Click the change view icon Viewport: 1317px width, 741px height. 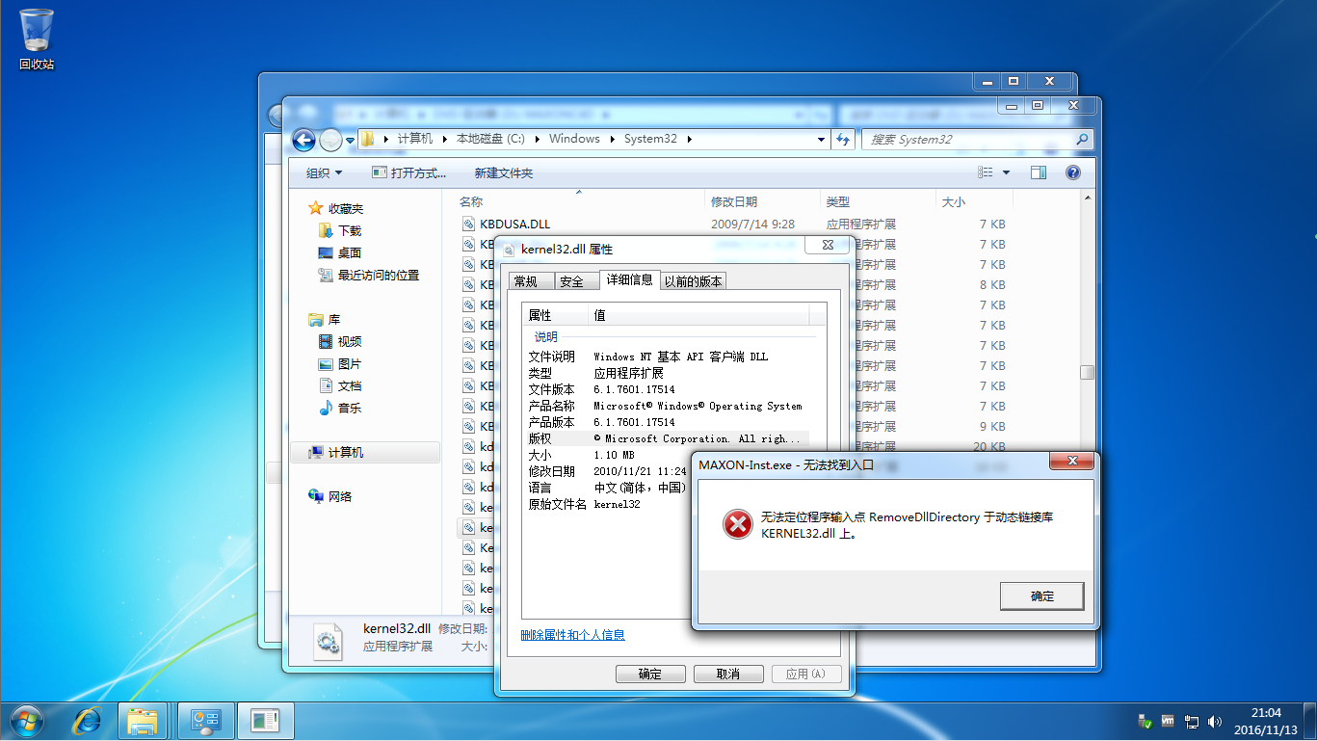tap(985, 172)
